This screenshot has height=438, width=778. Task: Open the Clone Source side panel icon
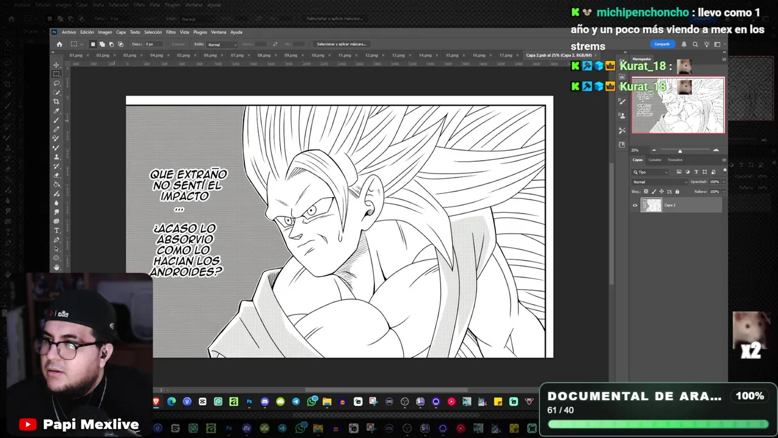pos(622,116)
